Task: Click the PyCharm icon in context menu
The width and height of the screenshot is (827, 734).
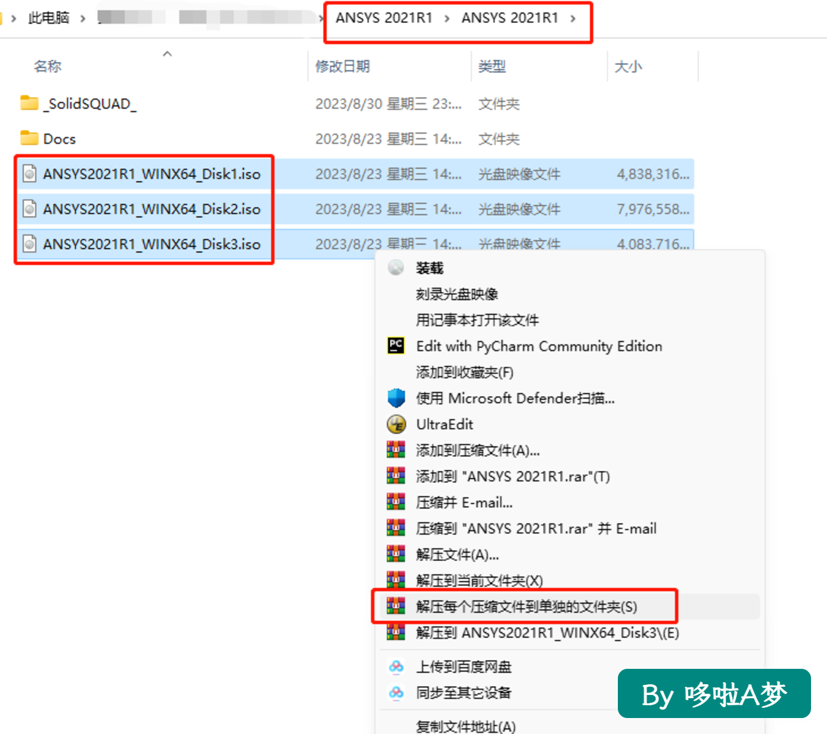Action: (x=396, y=346)
